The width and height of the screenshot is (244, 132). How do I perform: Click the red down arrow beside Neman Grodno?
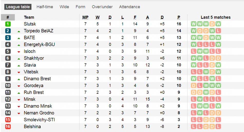click(19, 113)
